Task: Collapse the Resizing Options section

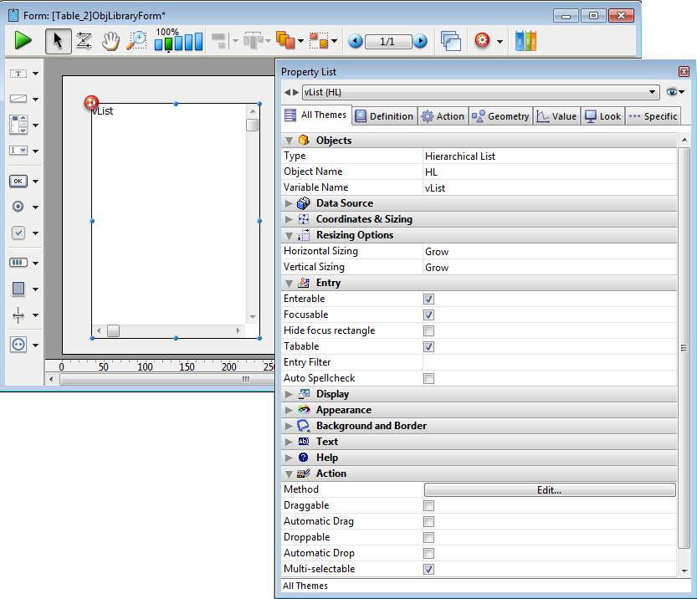Action: 290,235
